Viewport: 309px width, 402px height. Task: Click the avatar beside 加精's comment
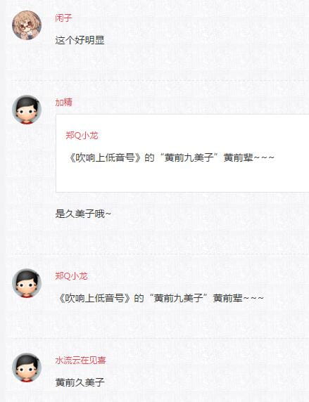[27, 110]
